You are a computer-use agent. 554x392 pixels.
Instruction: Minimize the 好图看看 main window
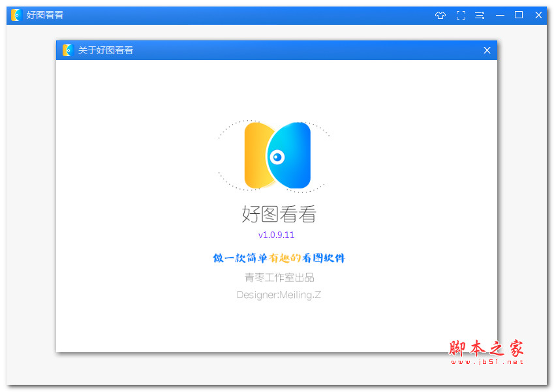pyautogui.click(x=500, y=15)
